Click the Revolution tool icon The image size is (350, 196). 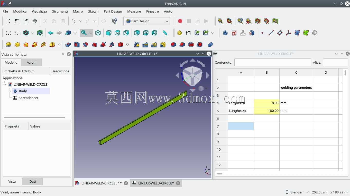pos(17,45)
